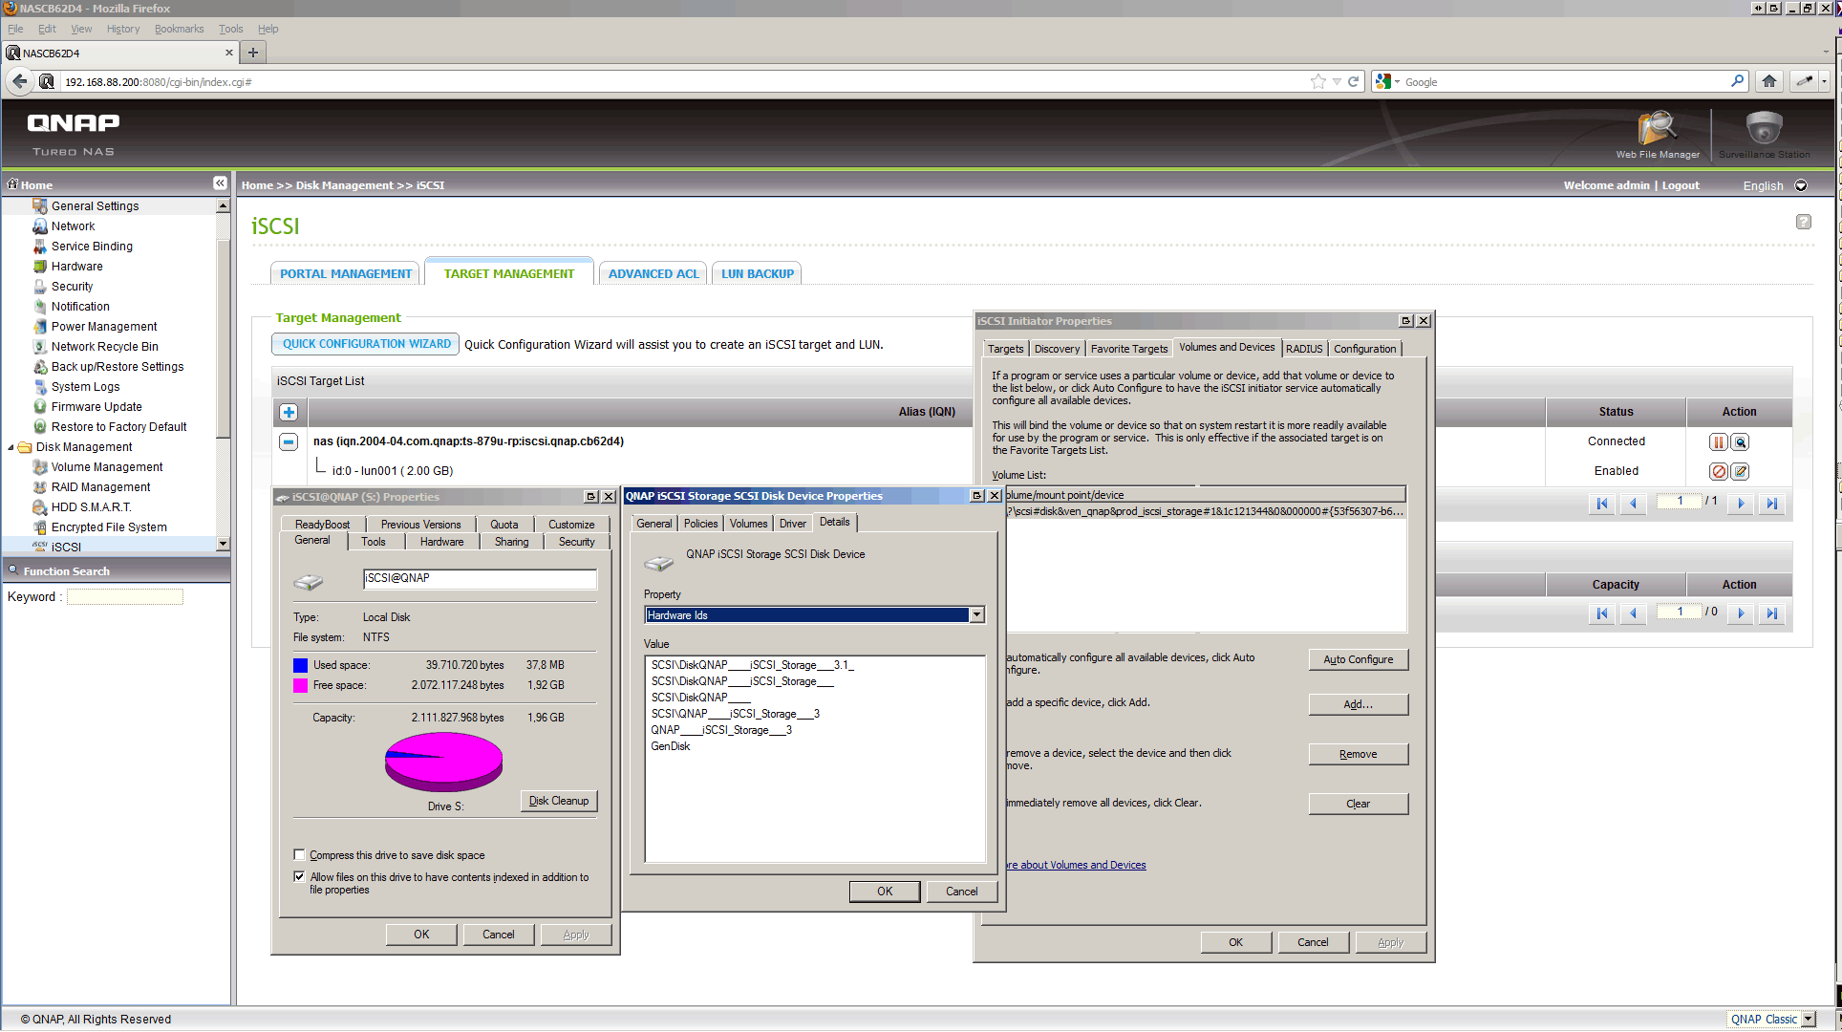Screen dimensions: 1842x1032
Task: Click the add target plus icon
Action: (289, 412)
